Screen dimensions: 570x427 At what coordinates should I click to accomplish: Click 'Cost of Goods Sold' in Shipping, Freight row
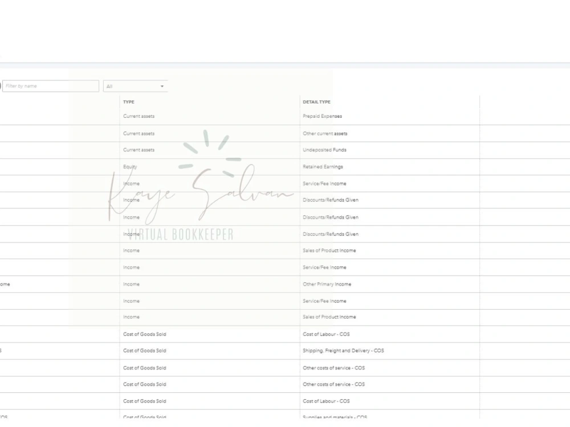pos(145,351)
